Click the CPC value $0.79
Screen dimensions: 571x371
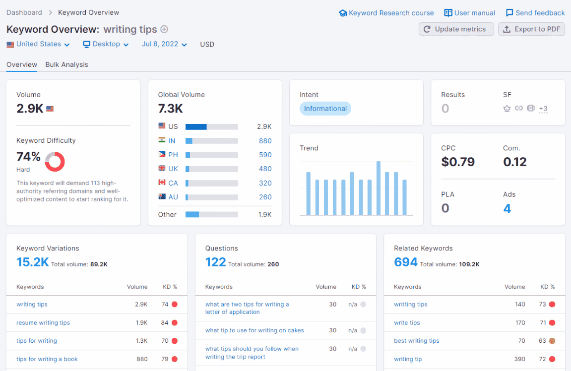click(x=458, y=162)
